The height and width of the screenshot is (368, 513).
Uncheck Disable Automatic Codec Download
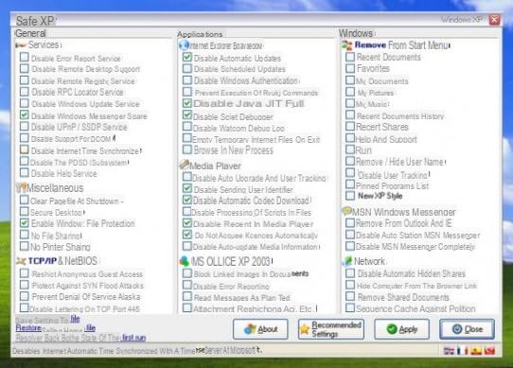187,200
